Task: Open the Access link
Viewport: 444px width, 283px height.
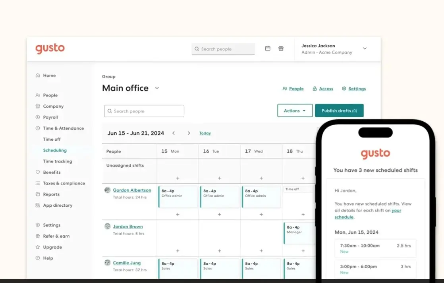Action: (326, 89)
